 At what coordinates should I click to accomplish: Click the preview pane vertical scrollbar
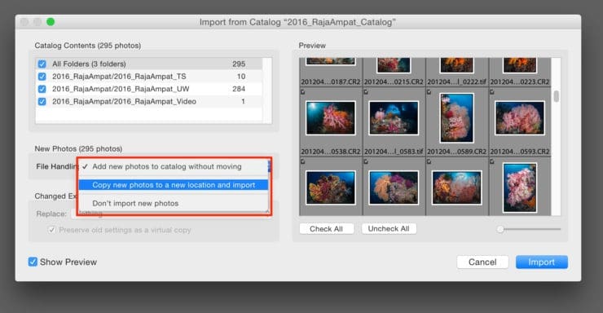[556, 96]
